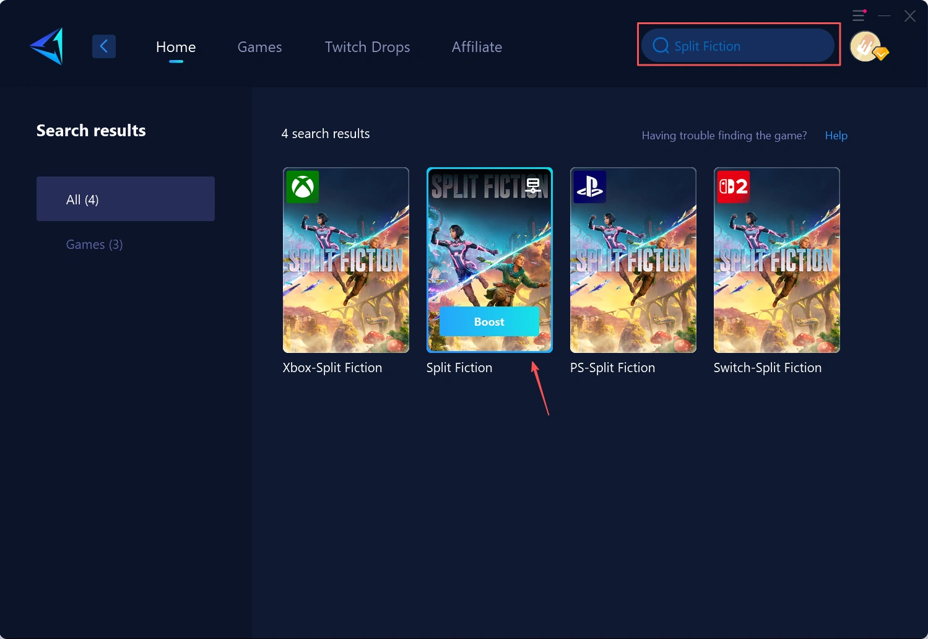
Task: Click the user avatar picture
Action: (x=865, y=46)
